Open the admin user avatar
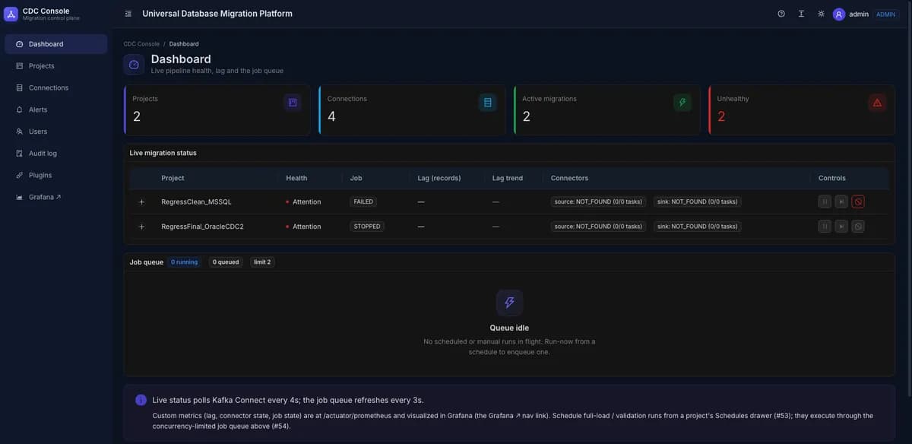 pos(839,14)
